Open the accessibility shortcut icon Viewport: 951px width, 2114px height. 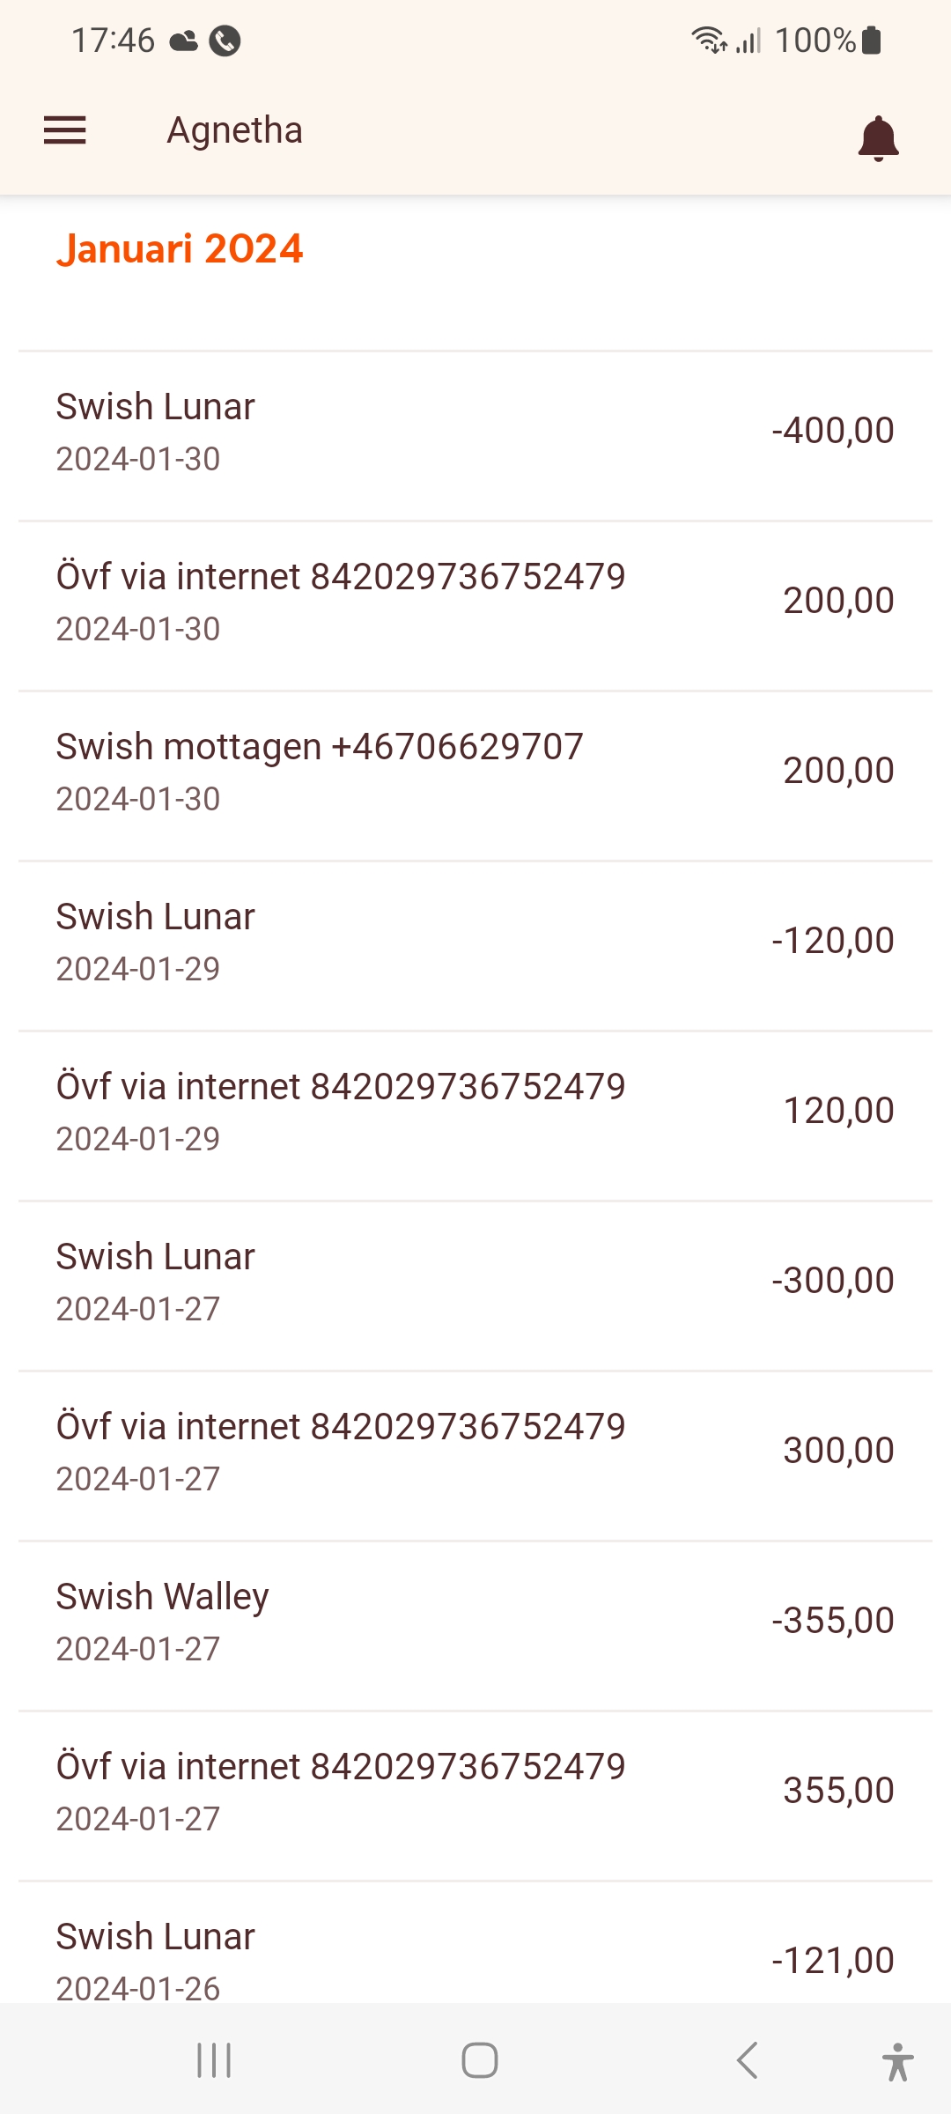coord(896,2061)
